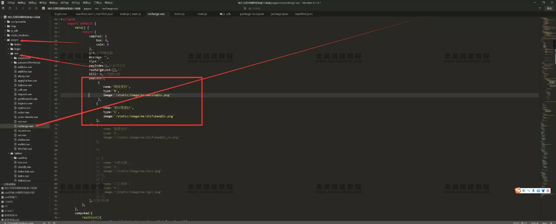The height and width of the screenshot is (224, 556).
Task: Open balance.vue in the file tree
Action: [x=25, y=85]
